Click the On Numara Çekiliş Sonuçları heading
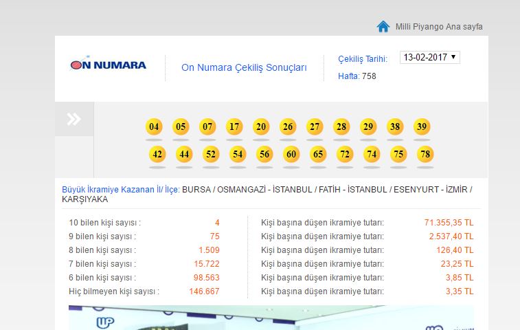The height and width of the screenshot is (330, 520). (244, 67)
